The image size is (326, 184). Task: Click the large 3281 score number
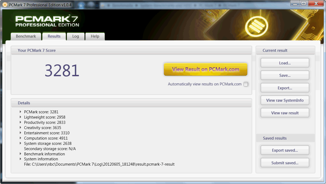pyautogui.click(x=62, y=70)
